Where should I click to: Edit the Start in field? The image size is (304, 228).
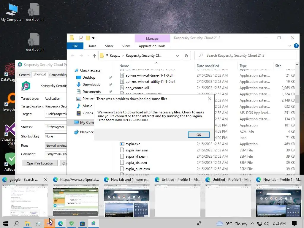pos(56,127)
